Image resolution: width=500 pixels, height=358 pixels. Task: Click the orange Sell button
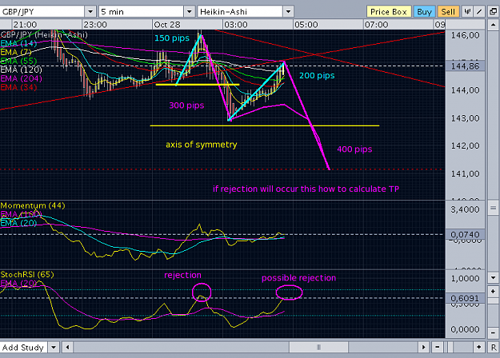coord(448,12)
